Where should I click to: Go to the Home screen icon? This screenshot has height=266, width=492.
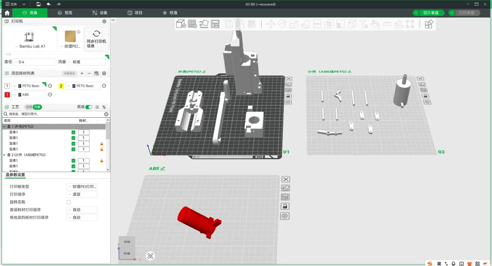pyautogui.click(x=7, y=13)
